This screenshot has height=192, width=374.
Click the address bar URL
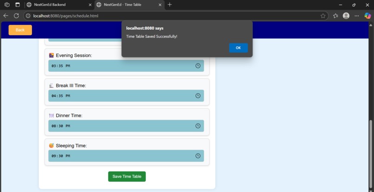tap(65, 16)
